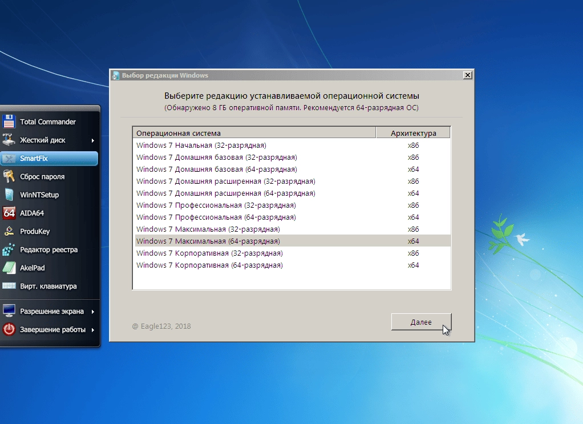This screenshot has height=424, width=583.
Task: Open Вирт. клавиатура menu entry
Action: [x=50, y=286]
